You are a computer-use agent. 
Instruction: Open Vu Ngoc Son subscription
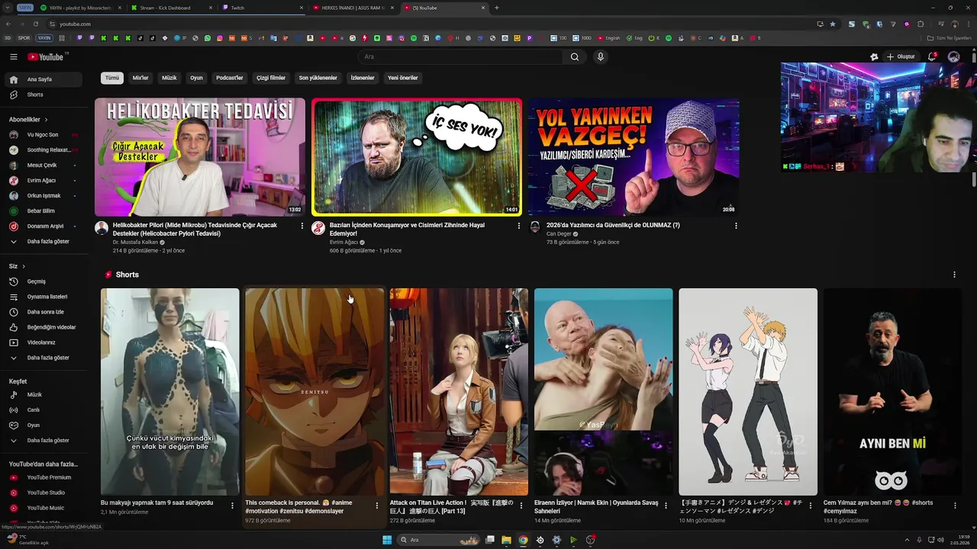click(x=42, y=135)
